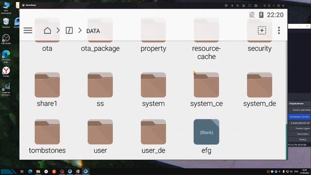Click the highlighted blue OBS recording button
311x175 pixels.
(x=299, y=117)
